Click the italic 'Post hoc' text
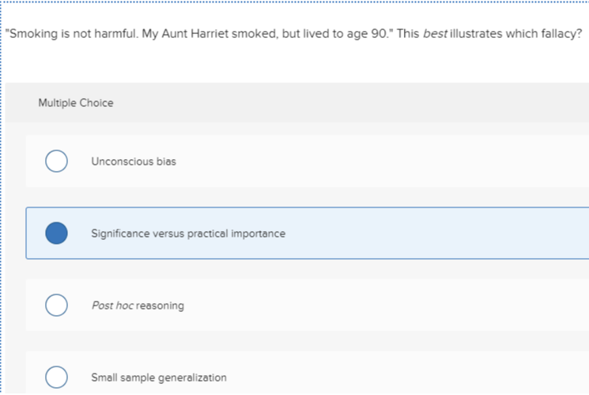Viewport: 589px width, 395px height. click(x=112, y=306)
